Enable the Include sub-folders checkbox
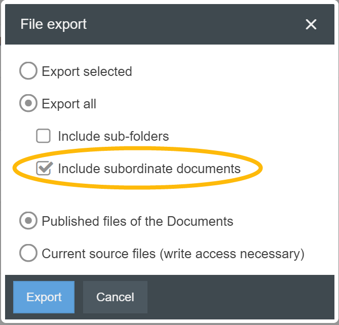 tap(44, 136)
